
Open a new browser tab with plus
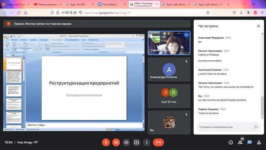coord(228,5)
